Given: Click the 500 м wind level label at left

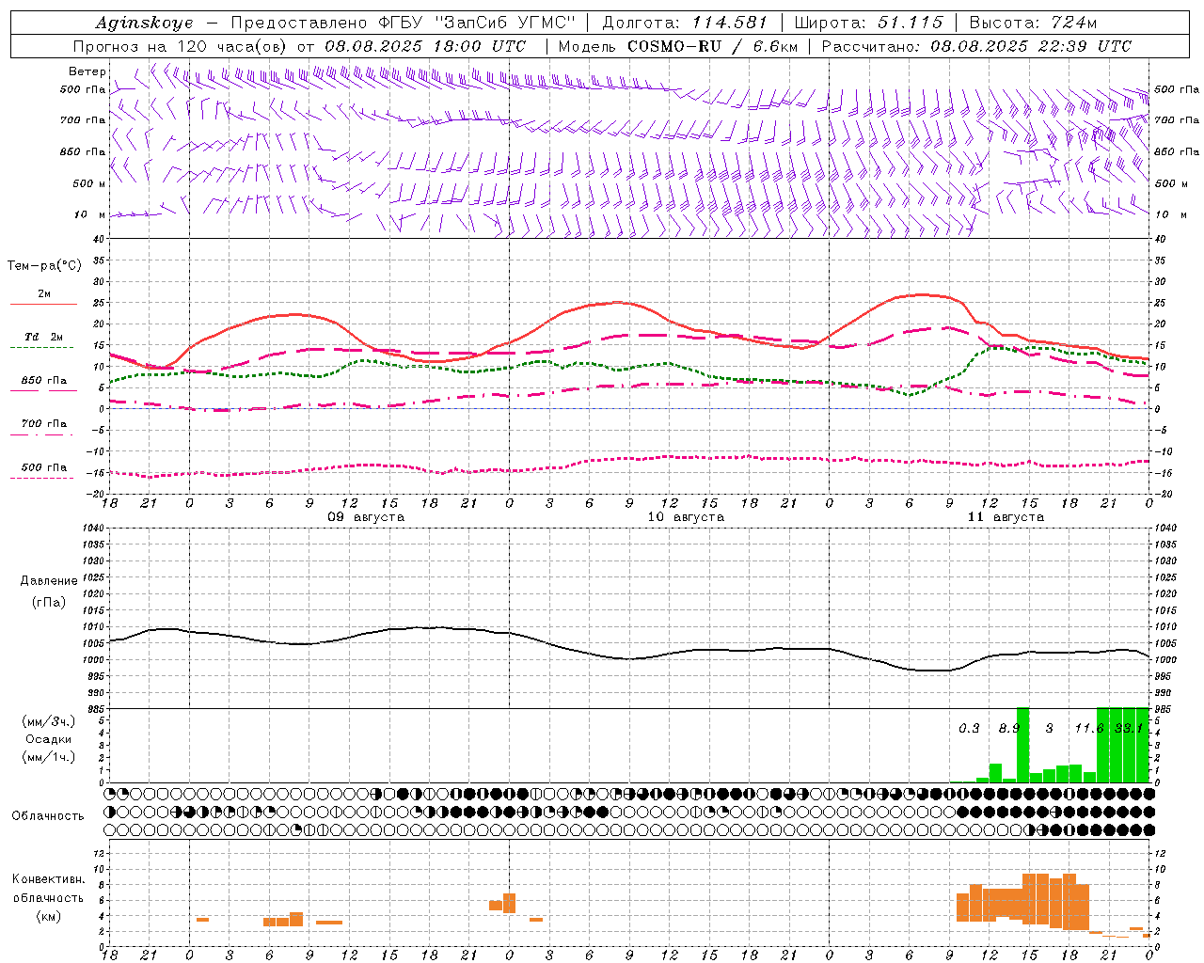Looking at the screenshot, I should [x=89, y=183].
